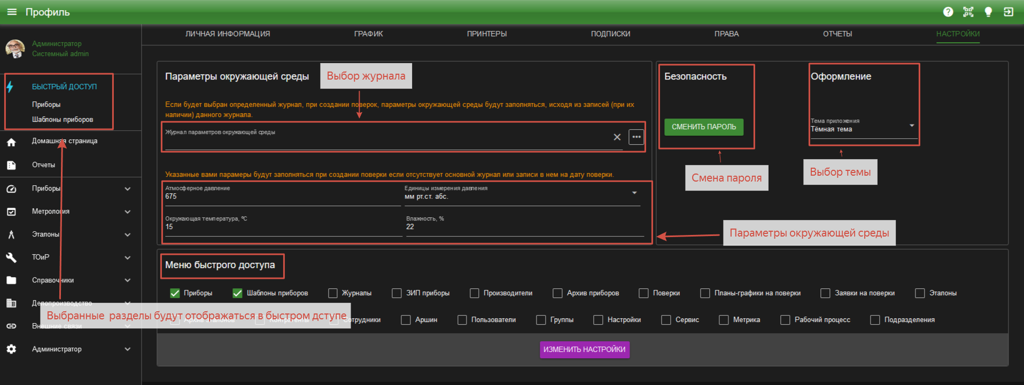This screenshot has width=1024, height=385.
Task: Click the home page house icon
Action: (x=11, y=142)
